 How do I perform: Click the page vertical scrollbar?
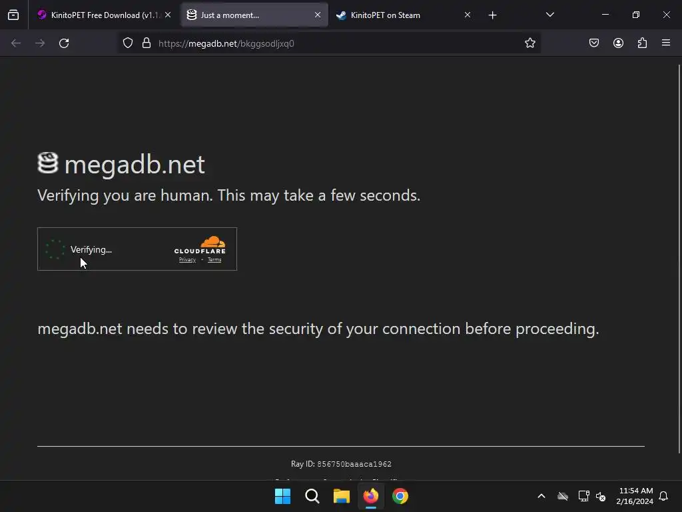679,259
